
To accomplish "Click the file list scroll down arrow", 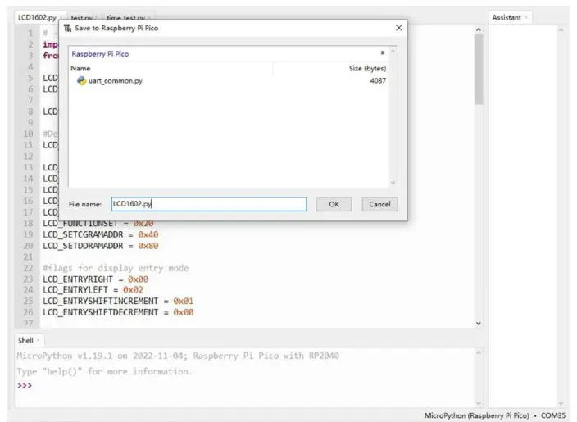I will click(x=393, y=183).
